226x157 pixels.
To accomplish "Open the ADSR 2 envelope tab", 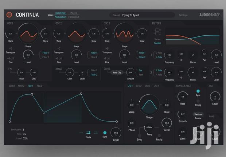I will [x=21, y=86].
